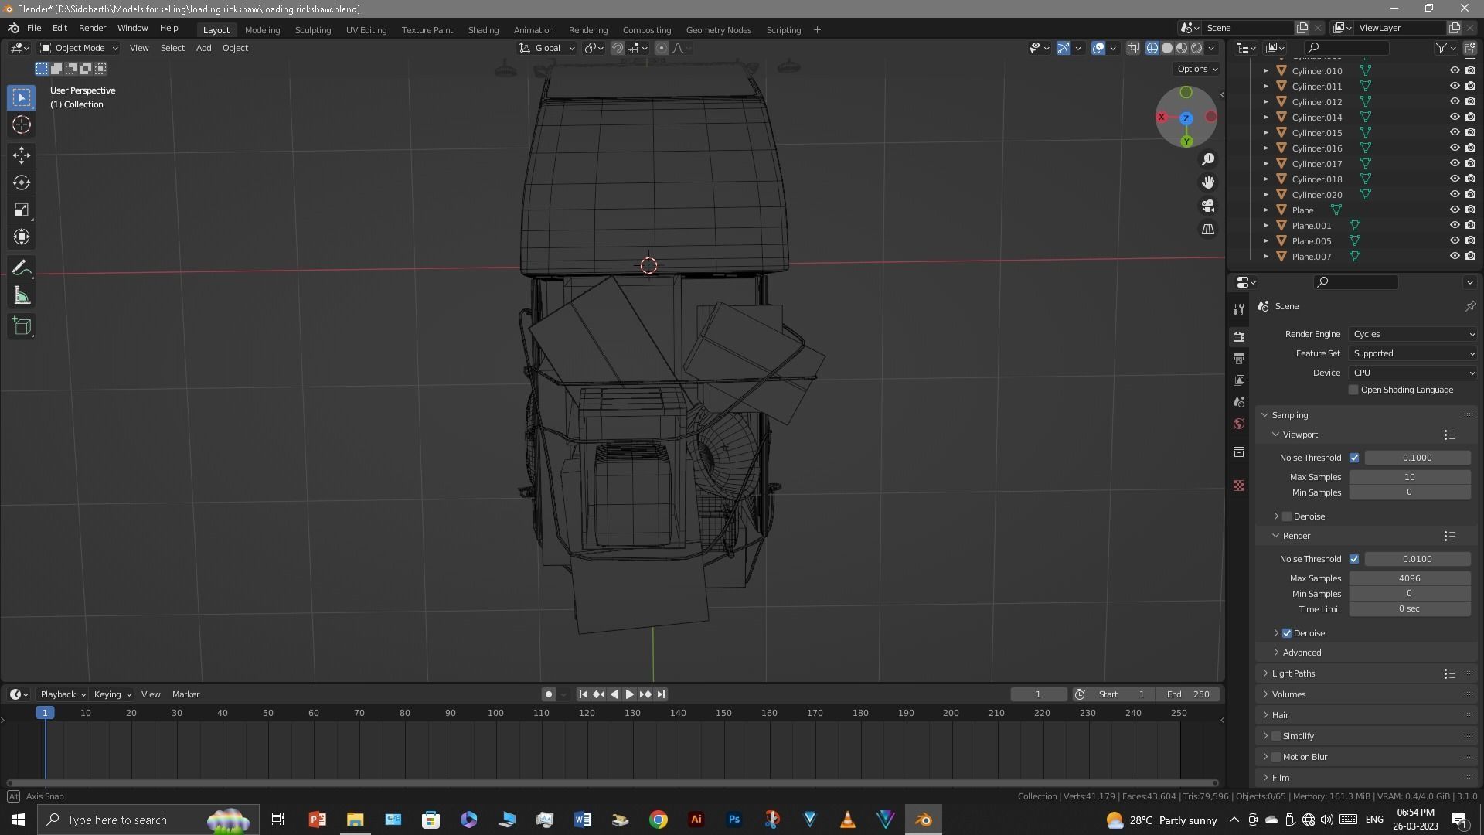Select the Move tool
The image size is (1484, 835).
coord(22,155)
